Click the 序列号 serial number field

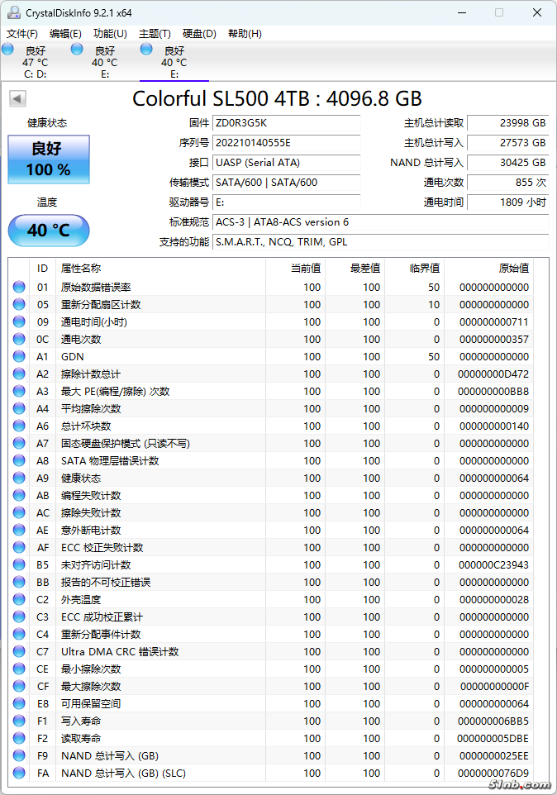click(287, 143)
